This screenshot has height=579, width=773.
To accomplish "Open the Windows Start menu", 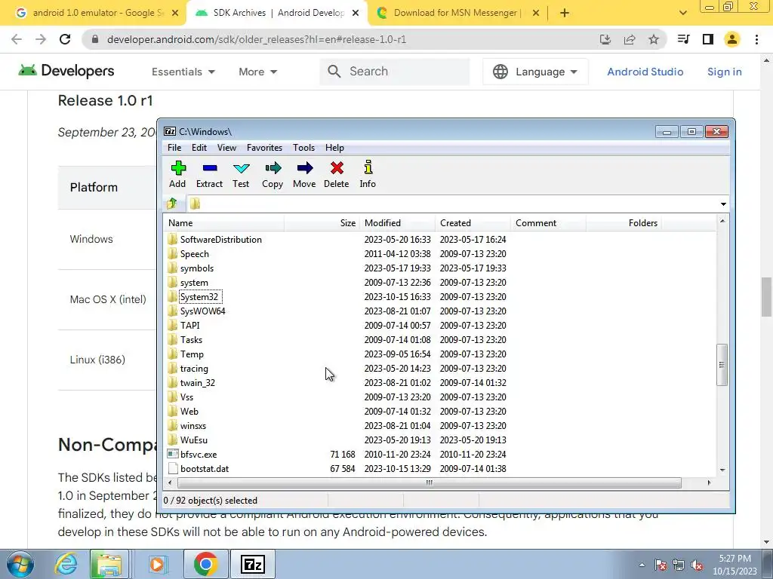I will click(x=20, y=564).
